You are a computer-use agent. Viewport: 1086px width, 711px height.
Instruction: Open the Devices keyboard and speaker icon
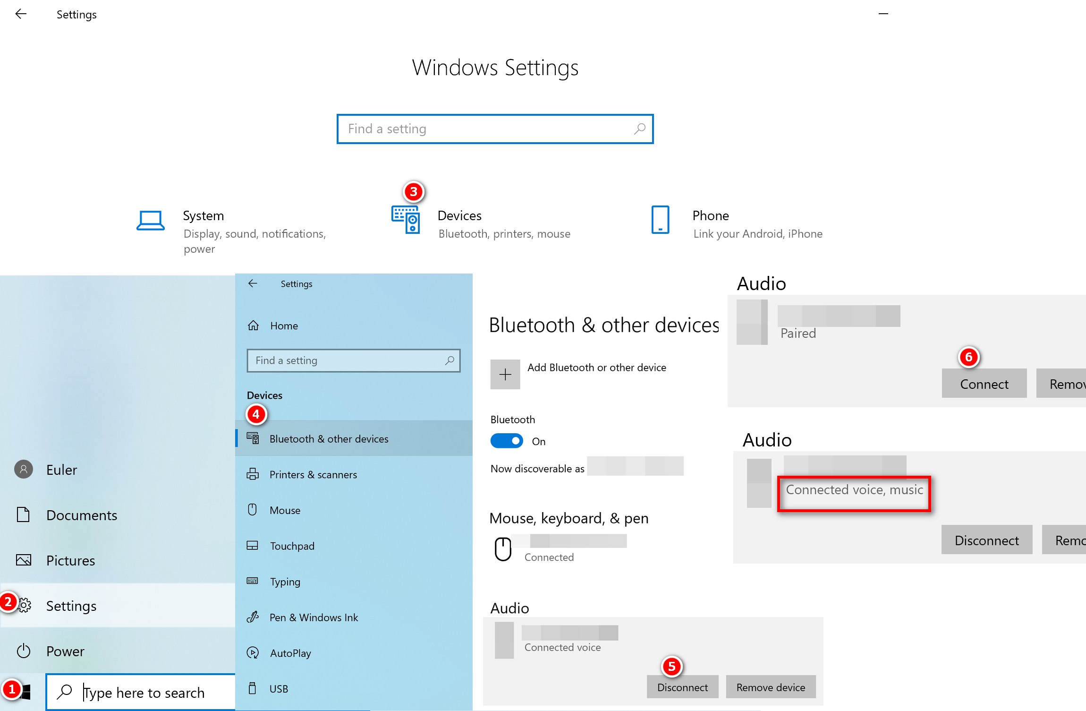406,220
